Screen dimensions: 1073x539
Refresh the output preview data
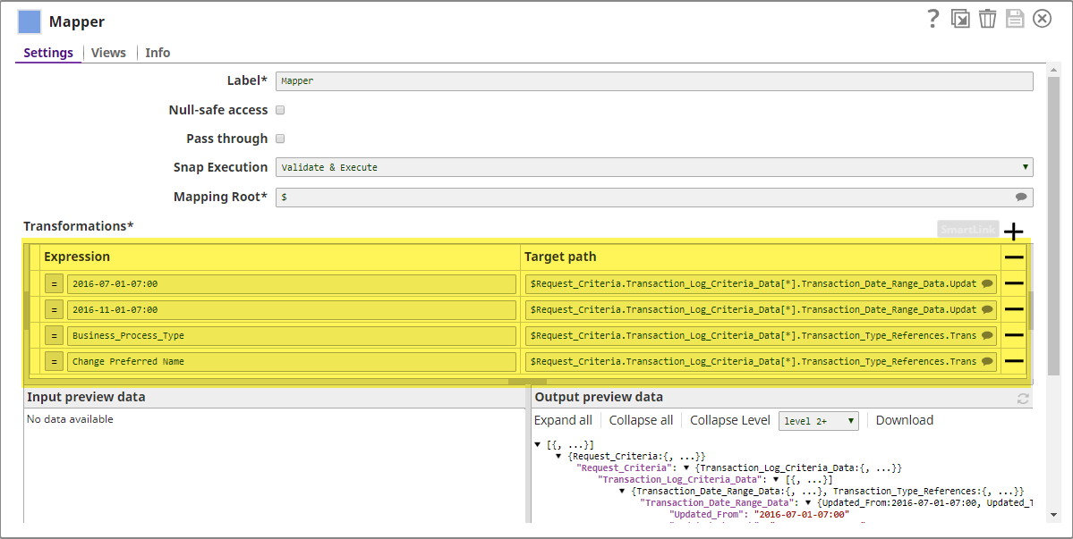point(1023,399)
